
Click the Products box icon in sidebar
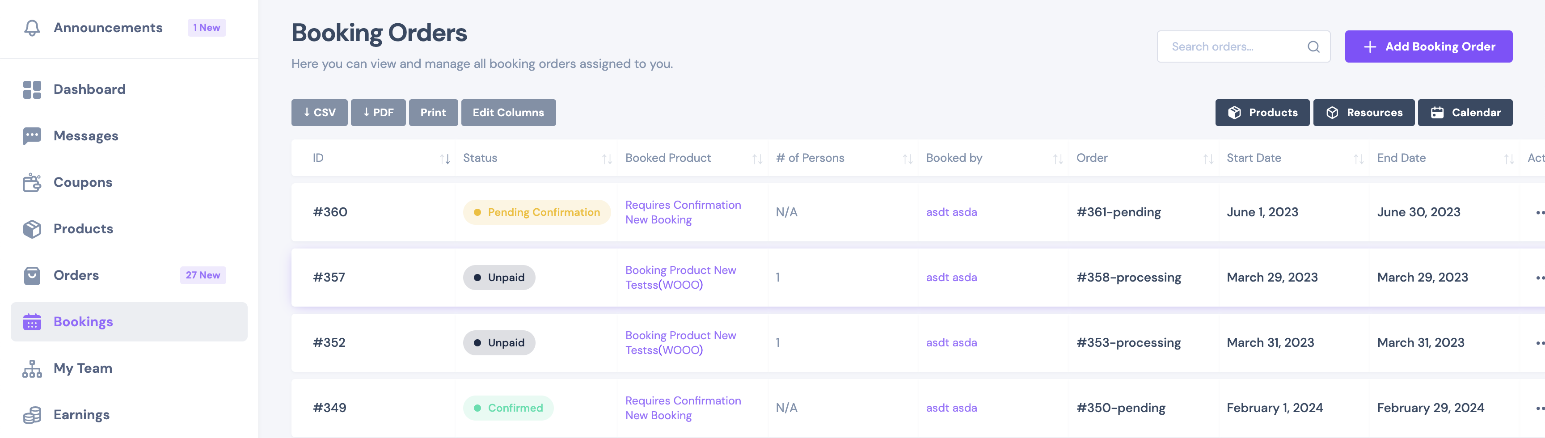(x=32, y=228)
